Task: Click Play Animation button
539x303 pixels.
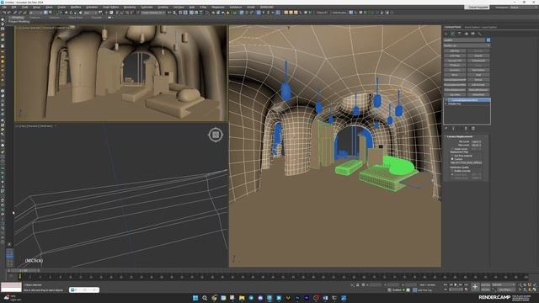Action: [456, 284]
